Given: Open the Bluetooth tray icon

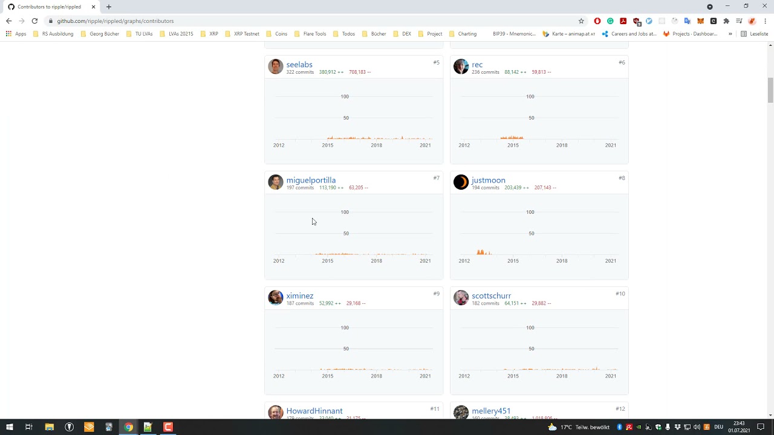Looking at the screenshot, I should (619, 427).
